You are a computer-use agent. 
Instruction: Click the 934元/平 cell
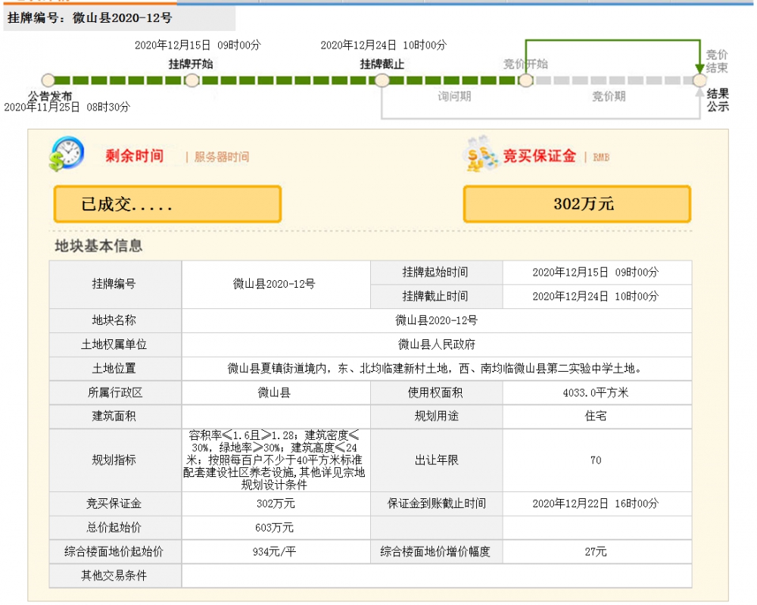[x=276, y=551]
